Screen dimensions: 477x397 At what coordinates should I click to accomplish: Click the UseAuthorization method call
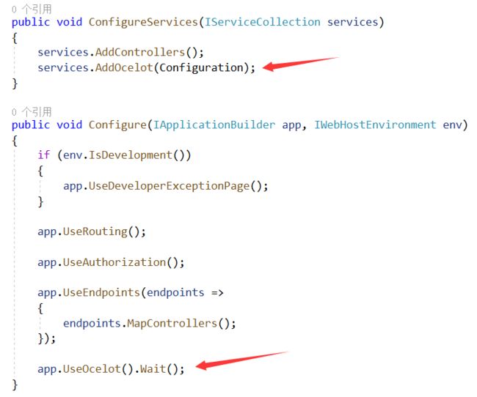point(114,262)
